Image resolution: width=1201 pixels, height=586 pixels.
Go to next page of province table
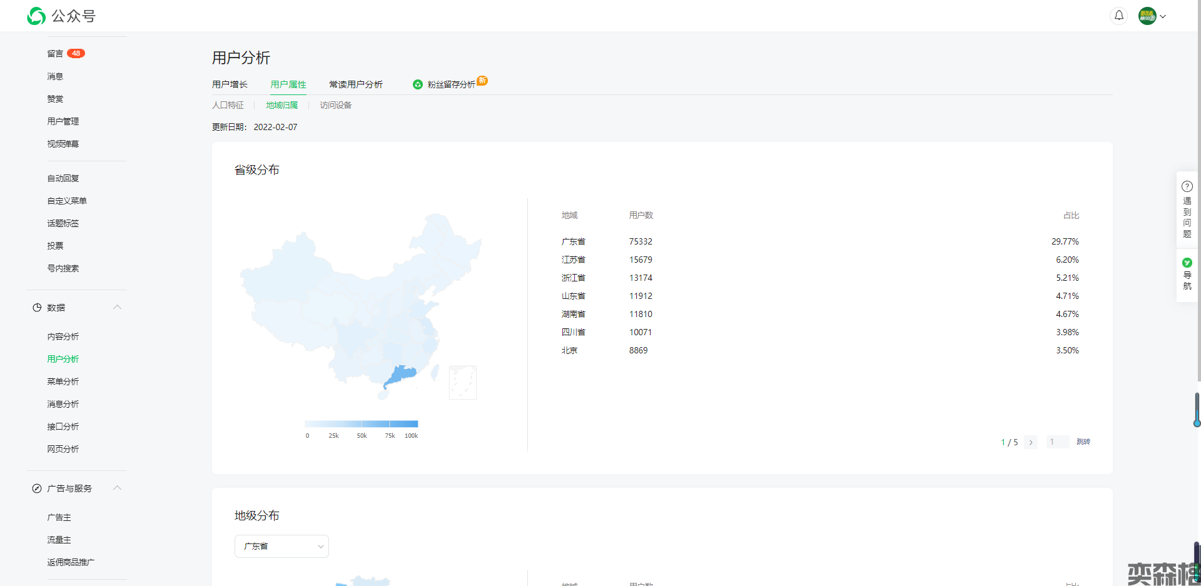coord(1031,442)
